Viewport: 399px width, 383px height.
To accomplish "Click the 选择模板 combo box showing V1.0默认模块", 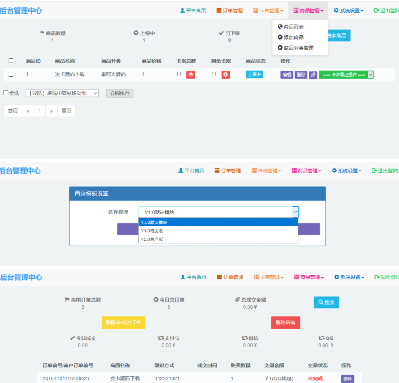I will 218,212.
